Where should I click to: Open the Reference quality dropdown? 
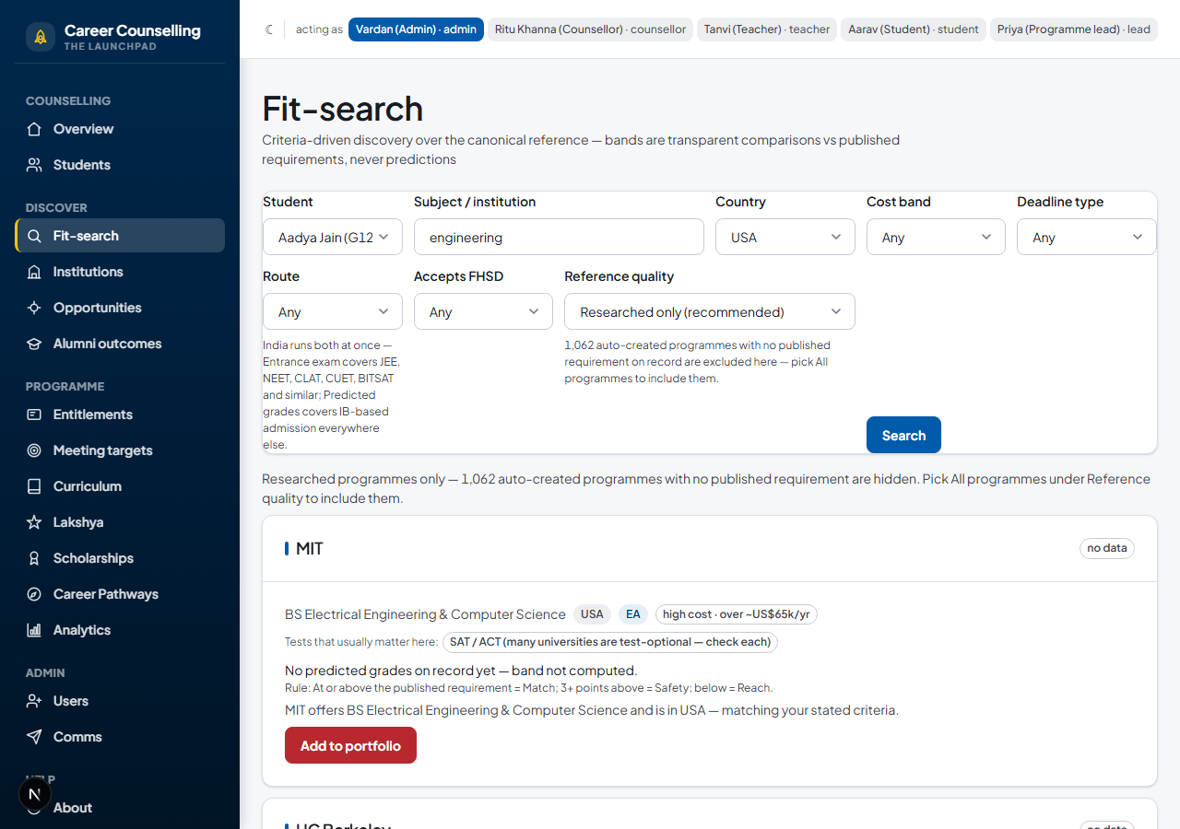point(710,311)
